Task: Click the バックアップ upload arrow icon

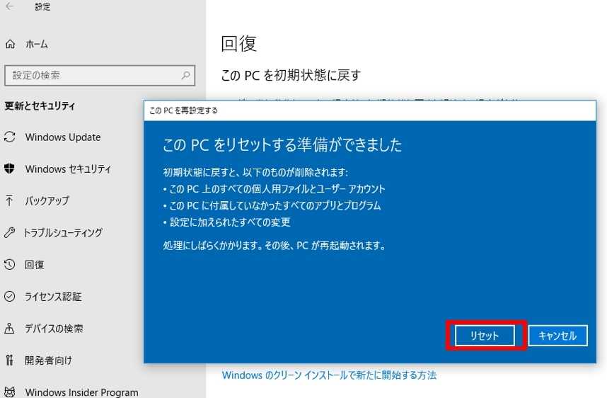Action: click(x=10, y=201)
